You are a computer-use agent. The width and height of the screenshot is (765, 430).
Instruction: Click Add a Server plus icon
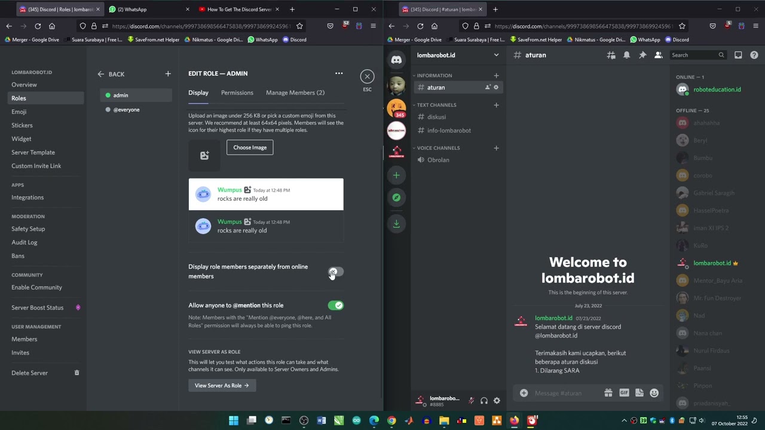coord(396,175)
